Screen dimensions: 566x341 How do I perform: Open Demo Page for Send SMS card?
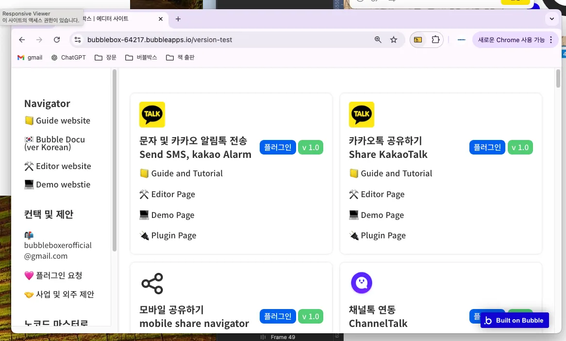167,215
